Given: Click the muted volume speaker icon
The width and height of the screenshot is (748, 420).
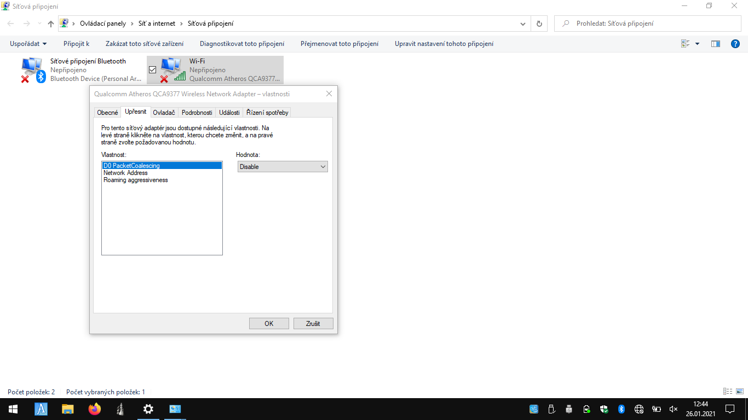Looking at the screenshot, I should click(x=674, y=409).
